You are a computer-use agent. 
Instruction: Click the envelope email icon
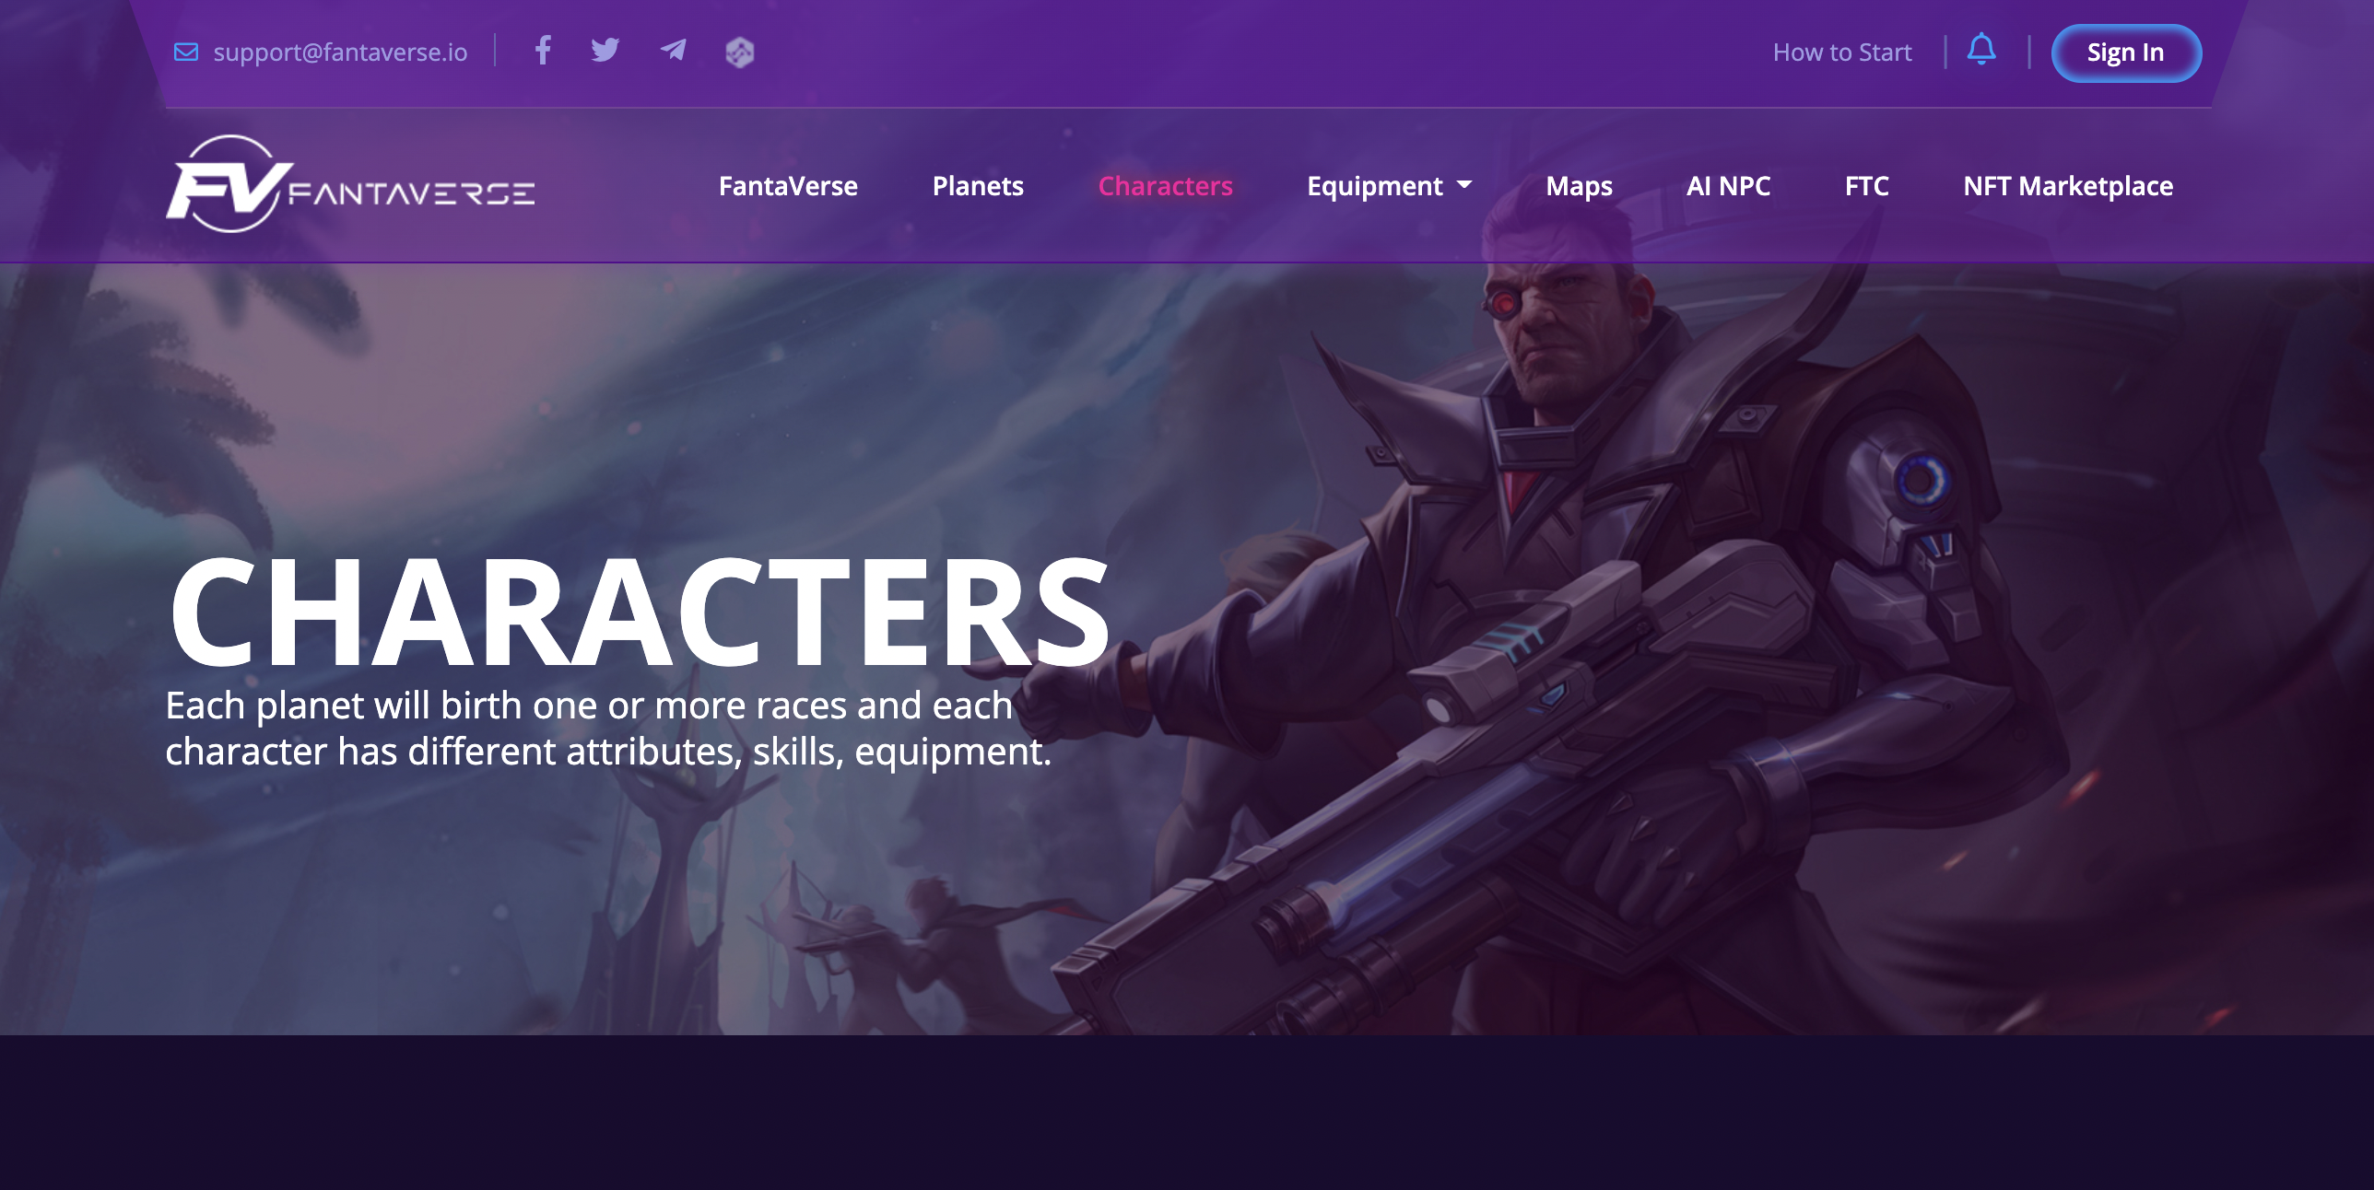[186, 52]
